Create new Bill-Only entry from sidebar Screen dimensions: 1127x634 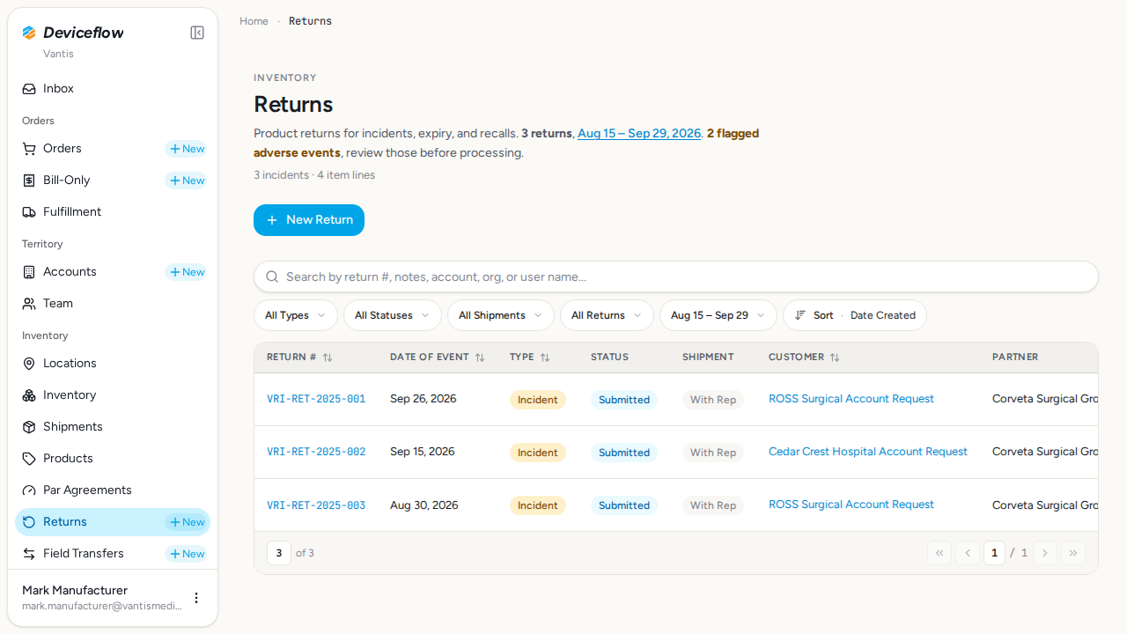point(187,181)
